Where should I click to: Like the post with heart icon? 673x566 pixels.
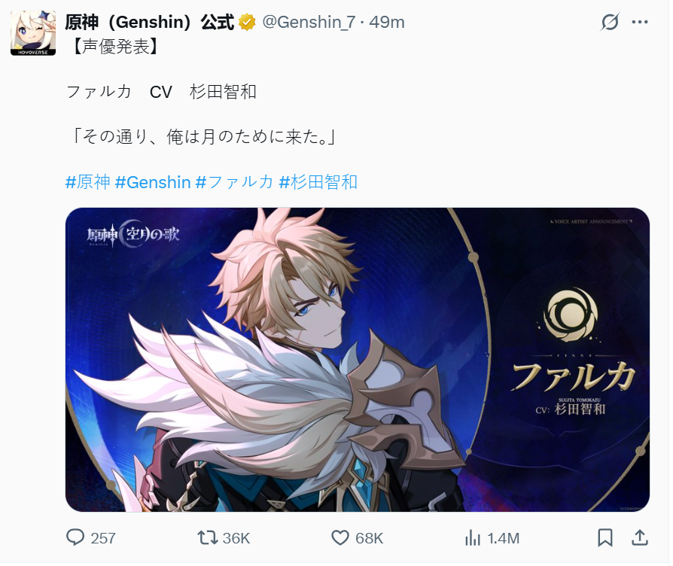[340, 537]
